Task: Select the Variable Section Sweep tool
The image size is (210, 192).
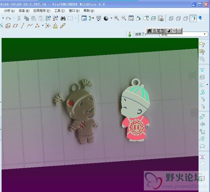Action: coord(202,131)
